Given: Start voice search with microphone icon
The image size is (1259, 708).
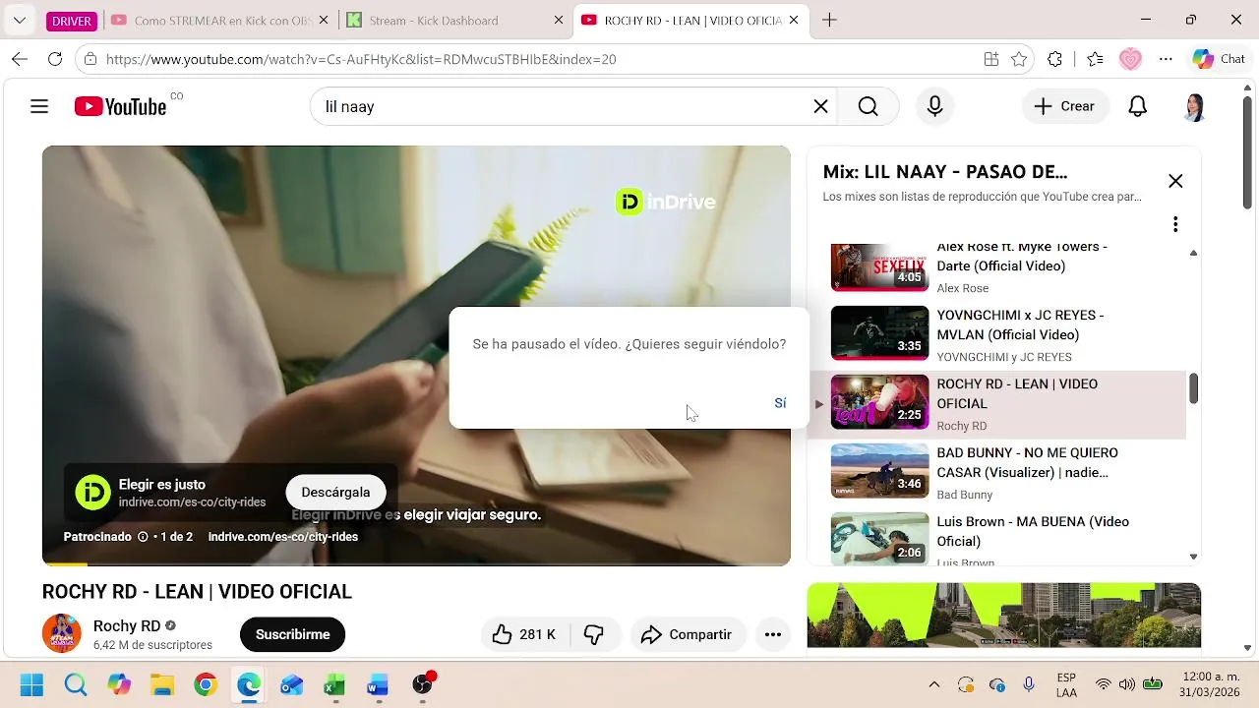Looking at the screenshot, I should [934, 106].
